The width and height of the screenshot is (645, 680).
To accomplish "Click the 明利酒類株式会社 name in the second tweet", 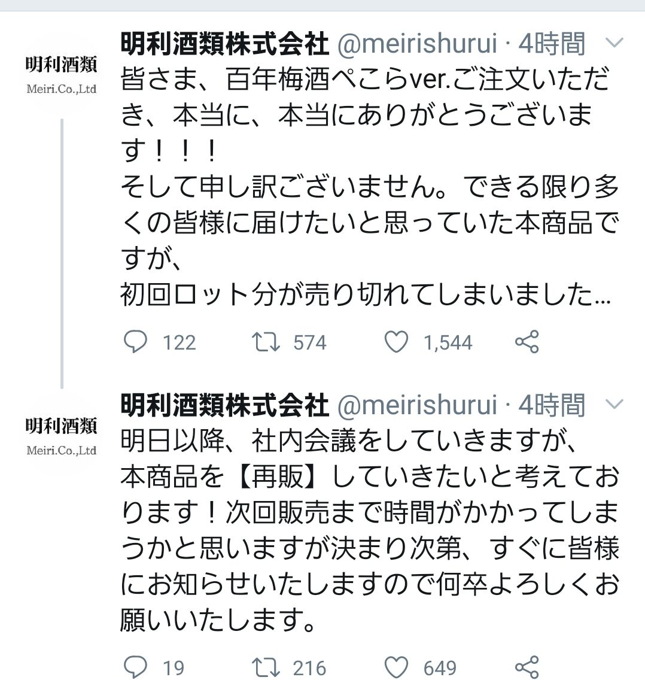I will click(x=225, y=405).
